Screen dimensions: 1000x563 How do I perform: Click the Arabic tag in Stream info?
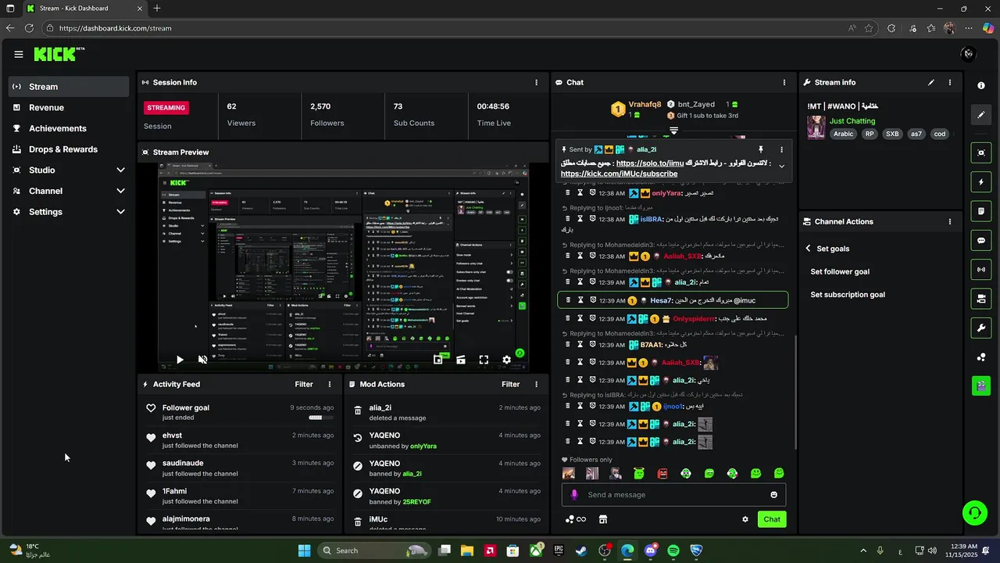[x=844, y=134]
